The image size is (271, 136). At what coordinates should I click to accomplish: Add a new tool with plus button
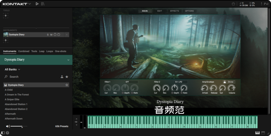(x=6, y=16)
